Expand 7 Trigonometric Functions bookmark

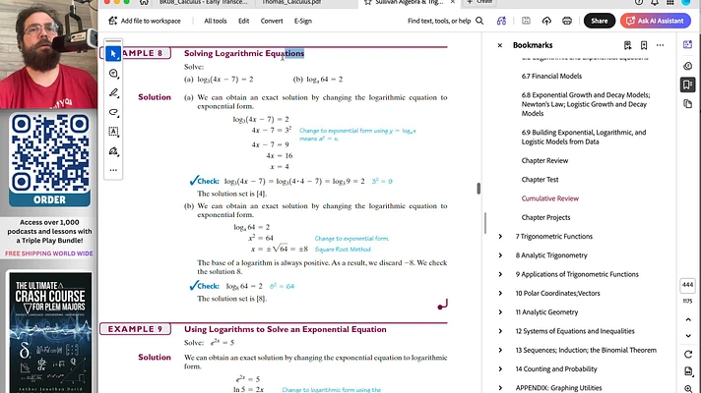[500, 237]
